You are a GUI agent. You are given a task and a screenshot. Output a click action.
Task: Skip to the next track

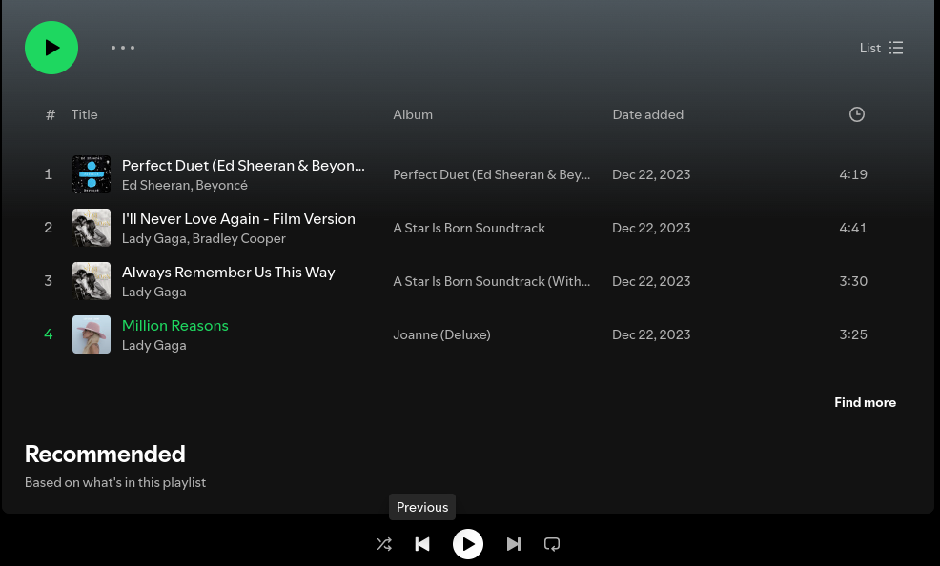click(x=514, y=544)
